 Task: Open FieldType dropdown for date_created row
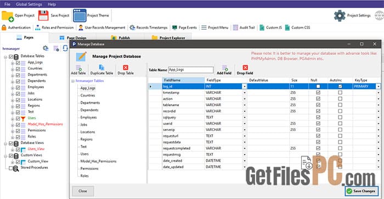245,161
